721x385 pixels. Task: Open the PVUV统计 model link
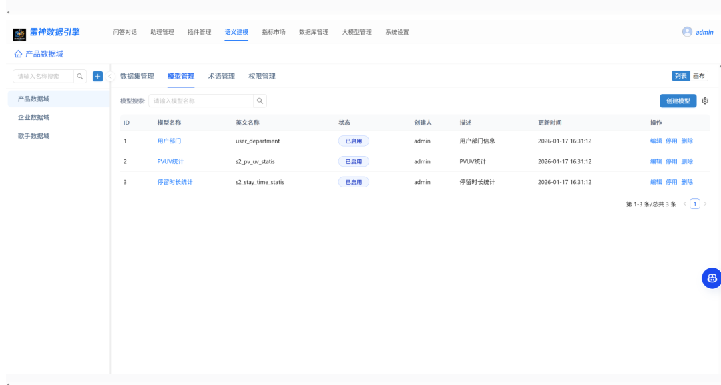click(x=170, y=161)
